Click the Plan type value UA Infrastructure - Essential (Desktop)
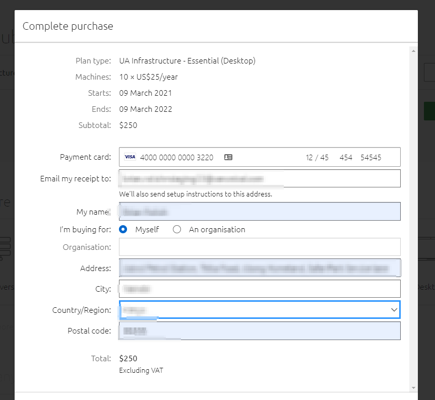 point(188,61)
